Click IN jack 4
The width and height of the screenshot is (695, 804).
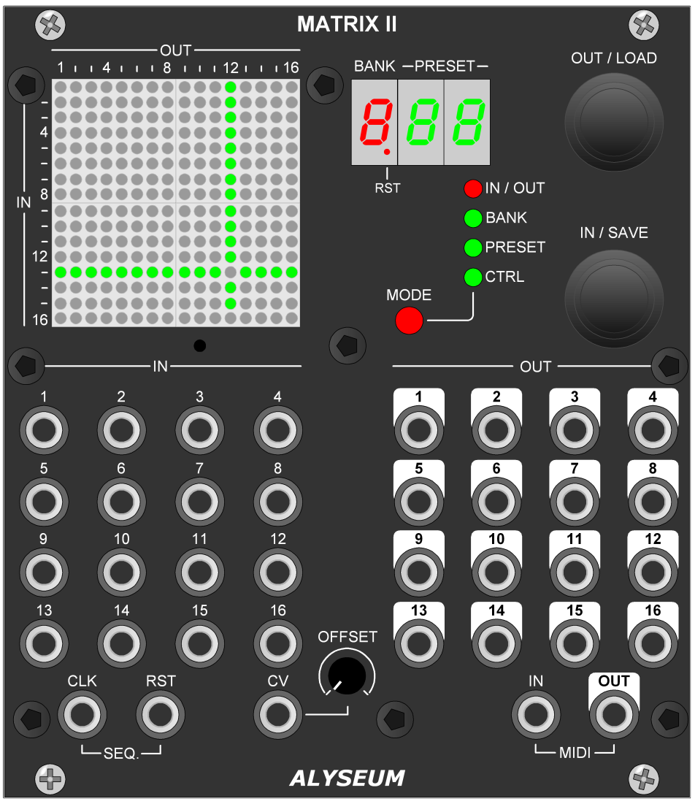tap(278, 430)
